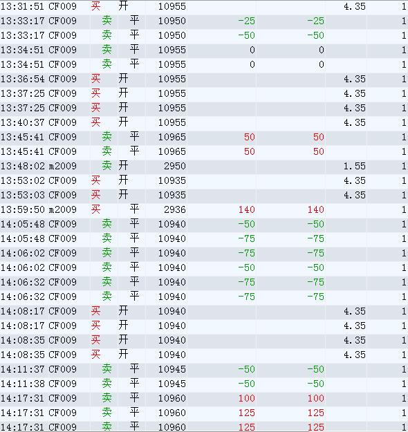Screen dimensions: 408x432
Task: Select the 13:59:50 m2009 buy close row
Action: coord(204,209)
